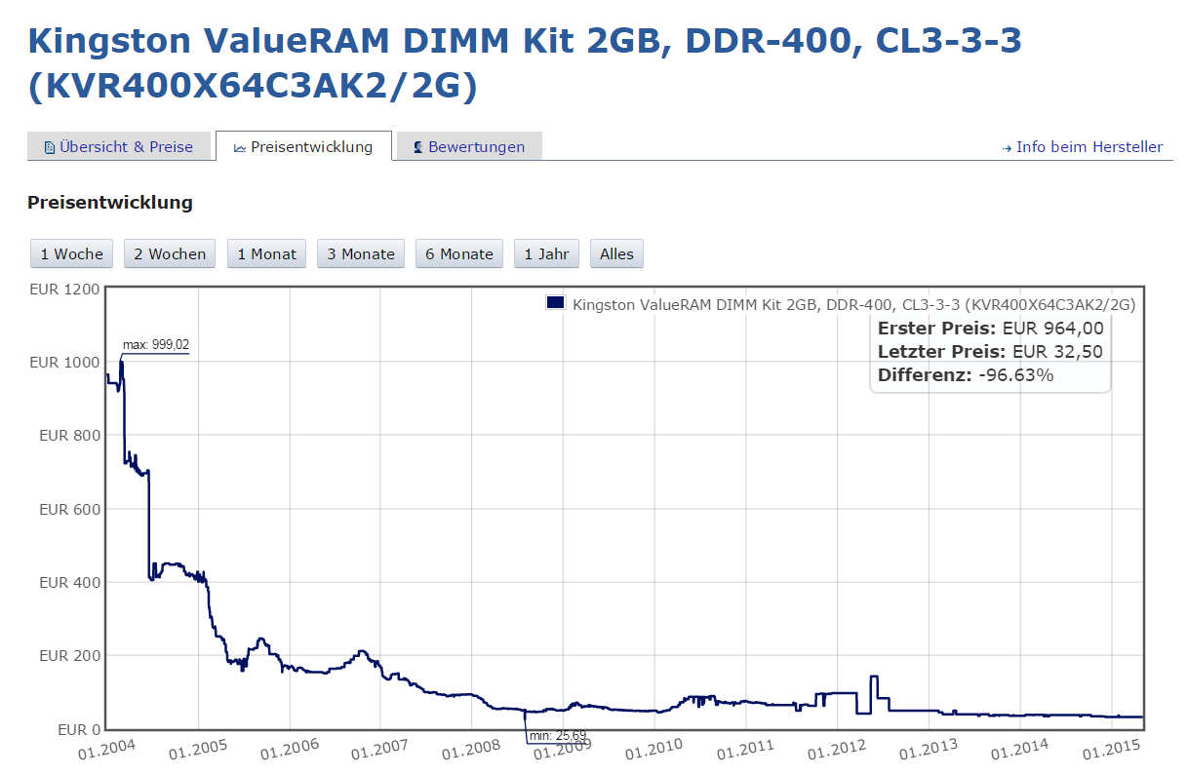Show price history for 1 Woche
This screenshot has height=775, width=1188.
click(72, 253)
